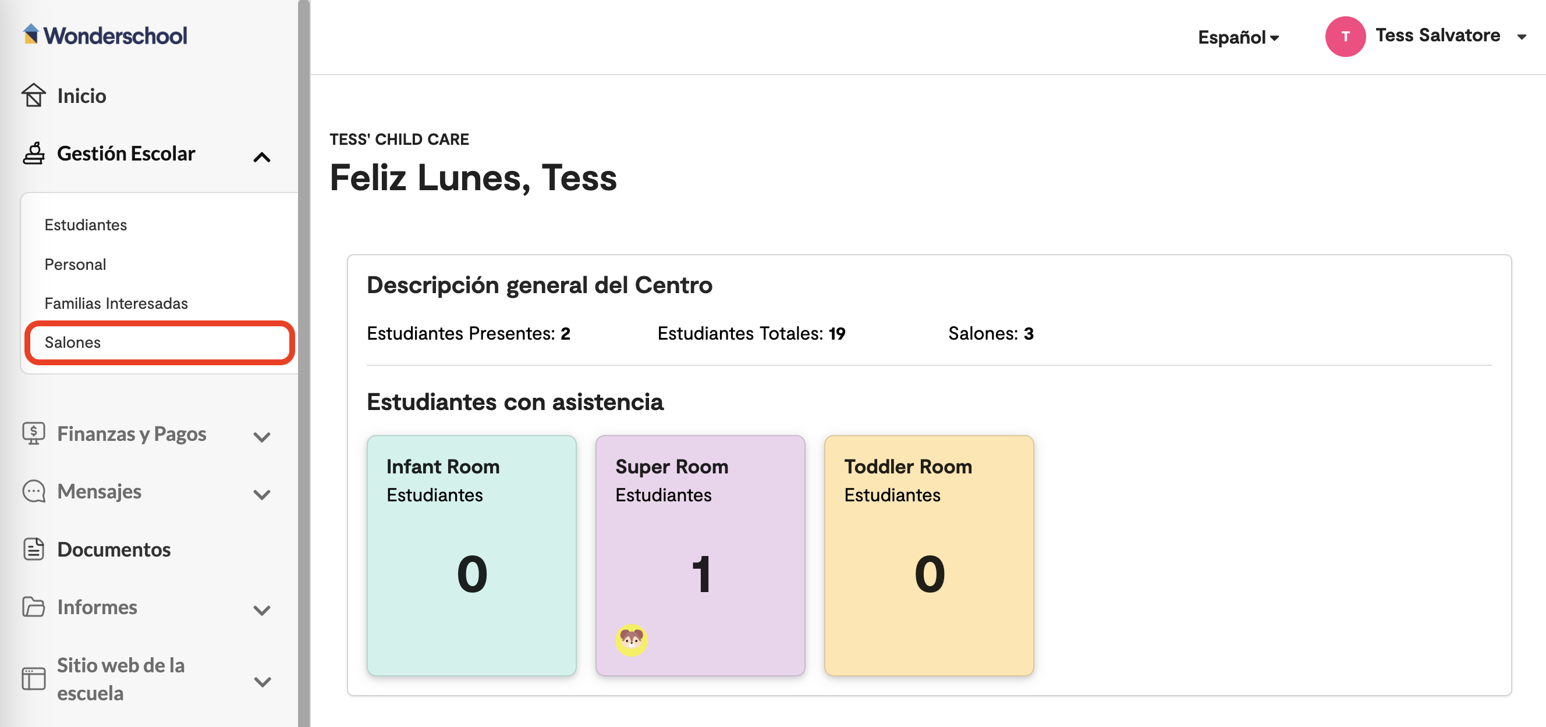Collapse the Gestión Escolar section chevron
The width and height of the screenshot is (1546, 727).
point(262,157)
